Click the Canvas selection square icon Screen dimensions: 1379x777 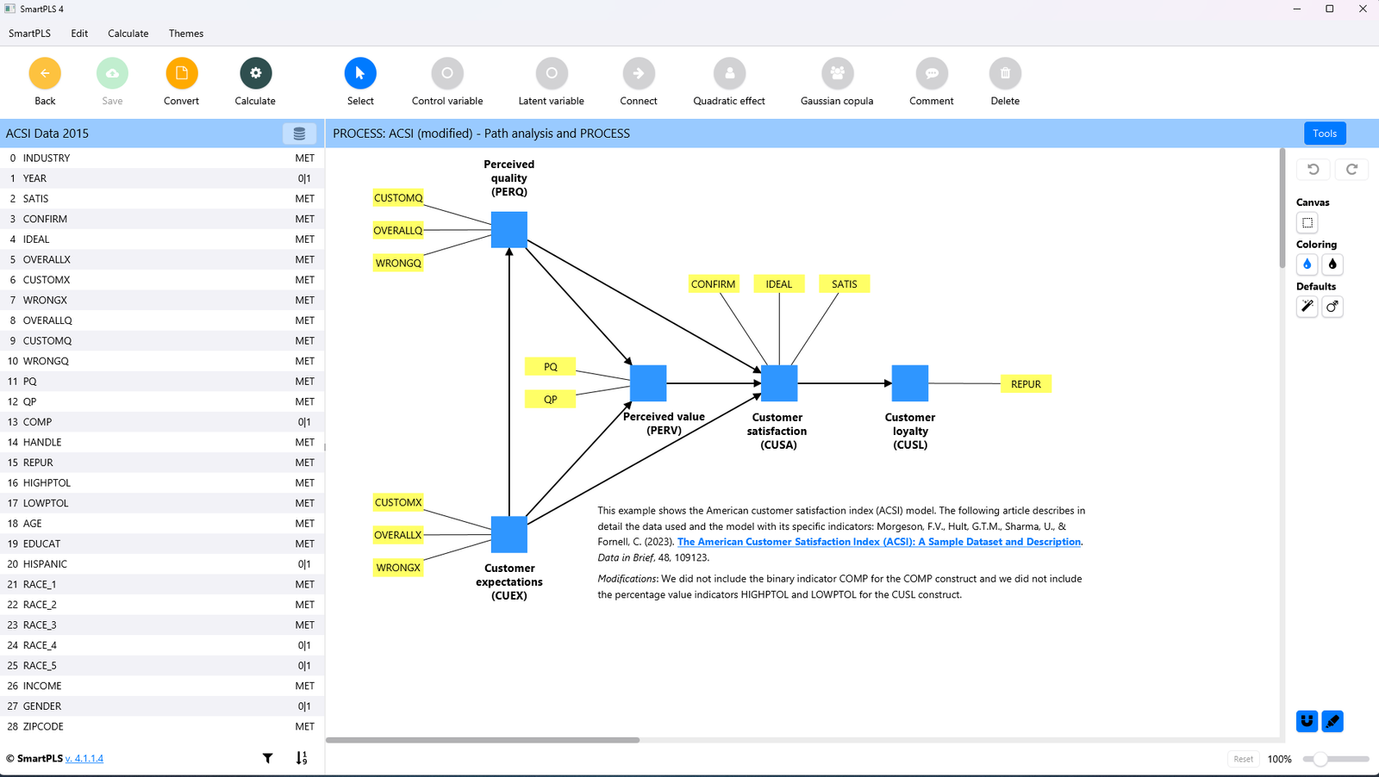point(1307,223)
